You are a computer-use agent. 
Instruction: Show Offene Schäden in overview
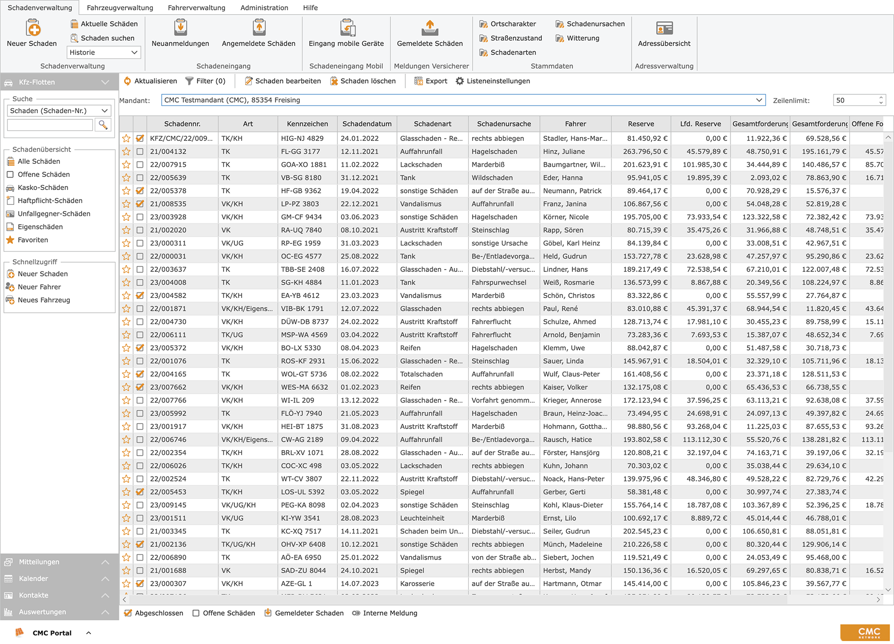click(x=38, y=174)
